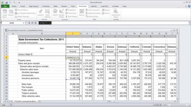Image resolution: width=191 pixels, height=107 pixels.
Task: Click the California header cell
Action: [134, 47]
